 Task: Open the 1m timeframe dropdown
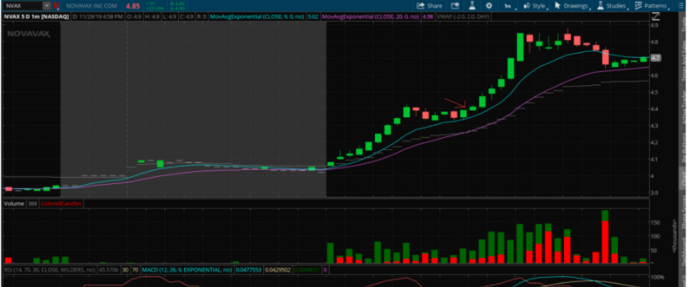(x=509, y=6)
